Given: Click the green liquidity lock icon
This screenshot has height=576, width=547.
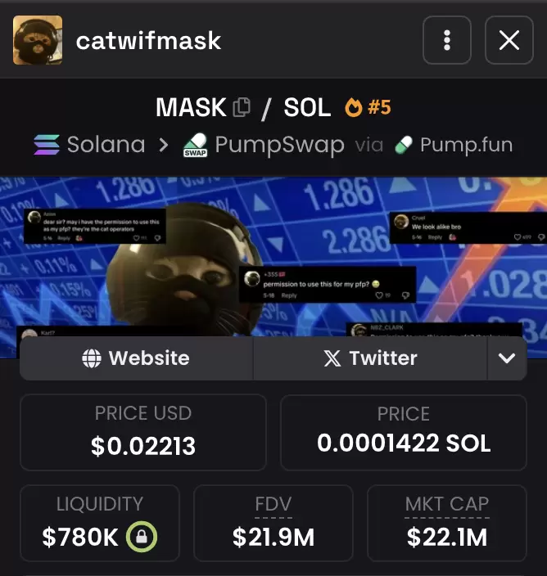Looking at the screenshot, I should pyautogui.click(x=142, y=537).
